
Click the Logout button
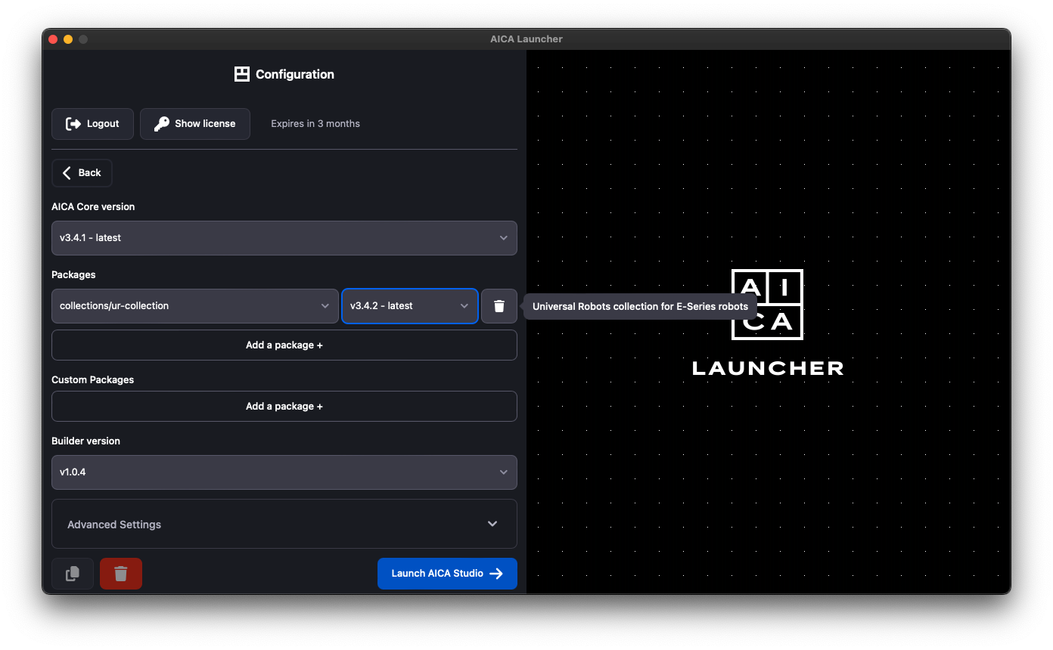click(92, 124)
